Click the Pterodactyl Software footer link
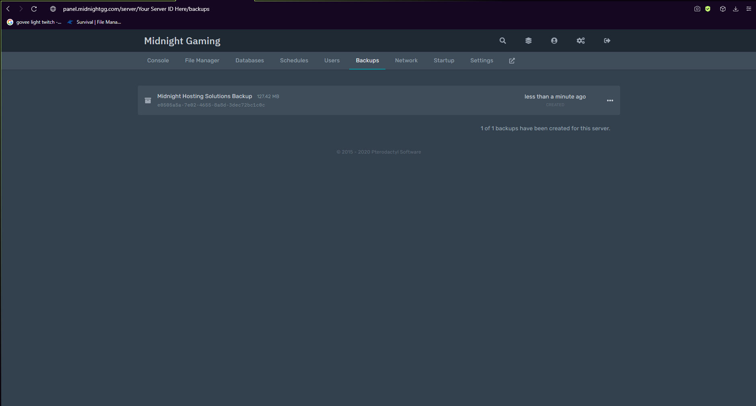The width and height of the screenshot is (756, 406). [x=396, y=152]
